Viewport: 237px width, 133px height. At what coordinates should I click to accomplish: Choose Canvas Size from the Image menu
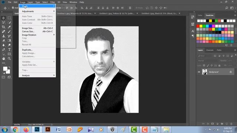pos(37,31)
